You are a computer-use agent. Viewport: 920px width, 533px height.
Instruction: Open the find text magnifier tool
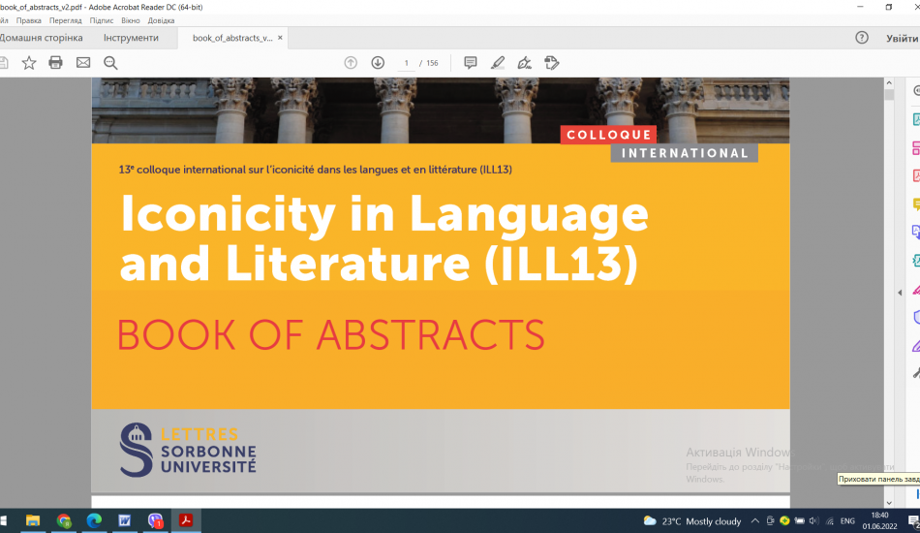click(x=110, y=63)
